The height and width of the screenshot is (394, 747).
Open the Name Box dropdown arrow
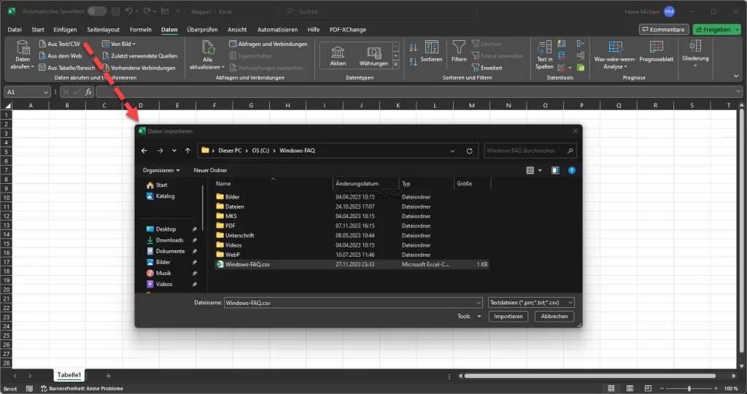pyautogui.click(x=46, y=92)
